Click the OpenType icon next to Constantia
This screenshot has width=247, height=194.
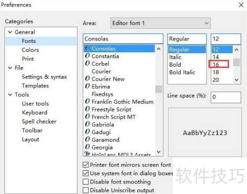87,56
